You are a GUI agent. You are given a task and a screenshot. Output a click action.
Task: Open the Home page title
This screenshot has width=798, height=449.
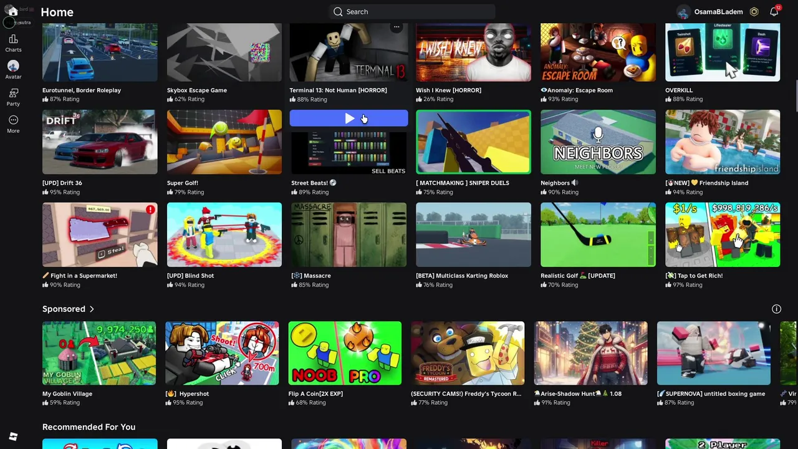pos(57,12)
